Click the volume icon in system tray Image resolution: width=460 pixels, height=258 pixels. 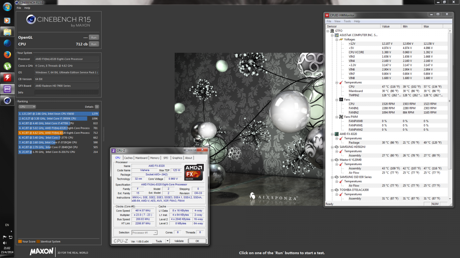5,243
